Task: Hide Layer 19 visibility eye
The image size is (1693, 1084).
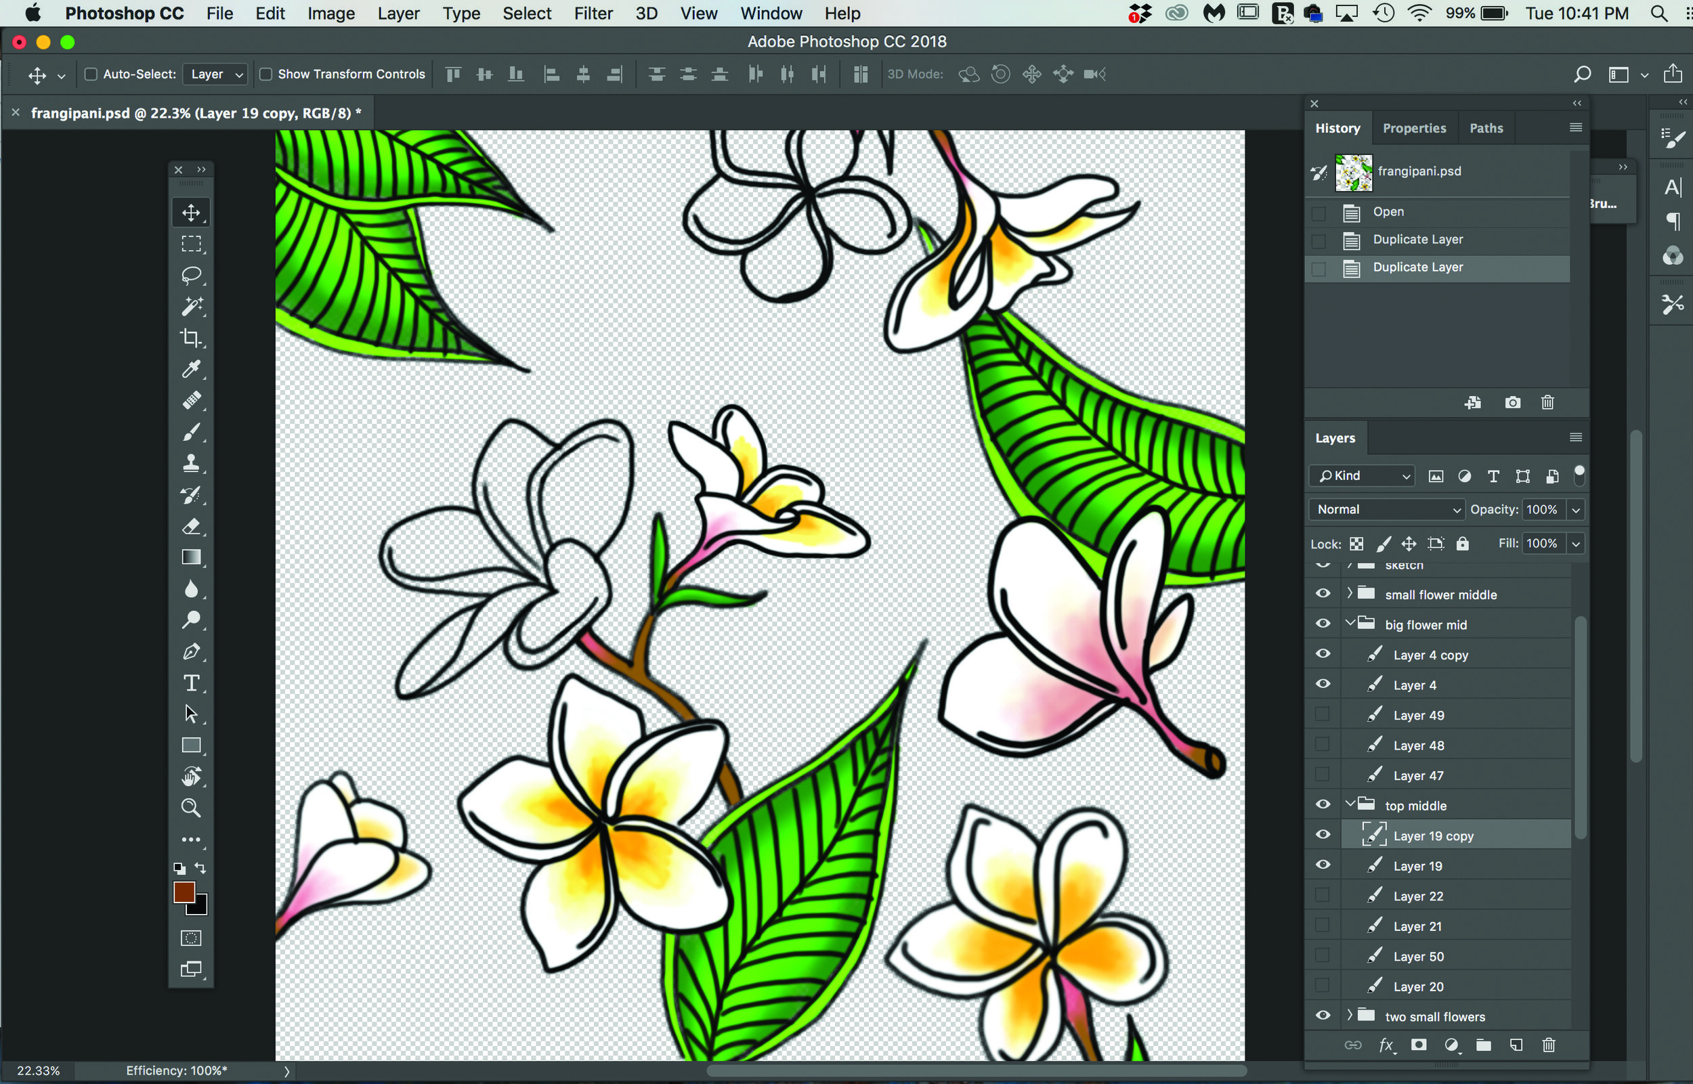Action: tap(1323, 865)
